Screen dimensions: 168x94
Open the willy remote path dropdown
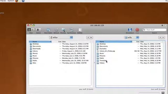pos(132,37)
